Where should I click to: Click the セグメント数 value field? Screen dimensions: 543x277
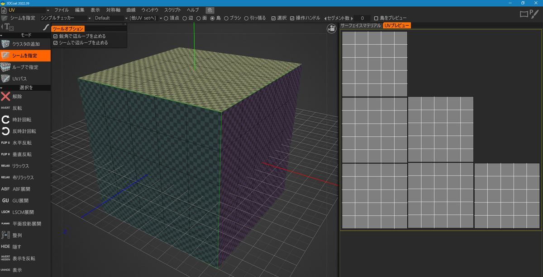[362, 18]
